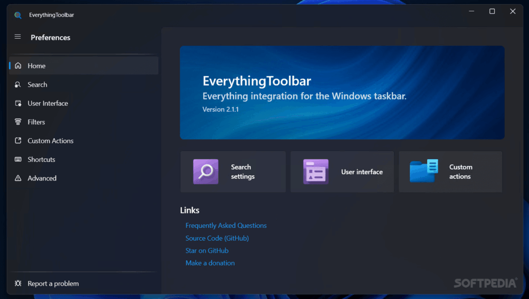Screen dimensions: 529x299
Task: Open Frequently Asked Questions
Action: point(226,225)
